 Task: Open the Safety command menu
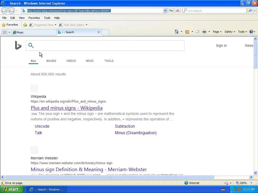click(230, 32)
